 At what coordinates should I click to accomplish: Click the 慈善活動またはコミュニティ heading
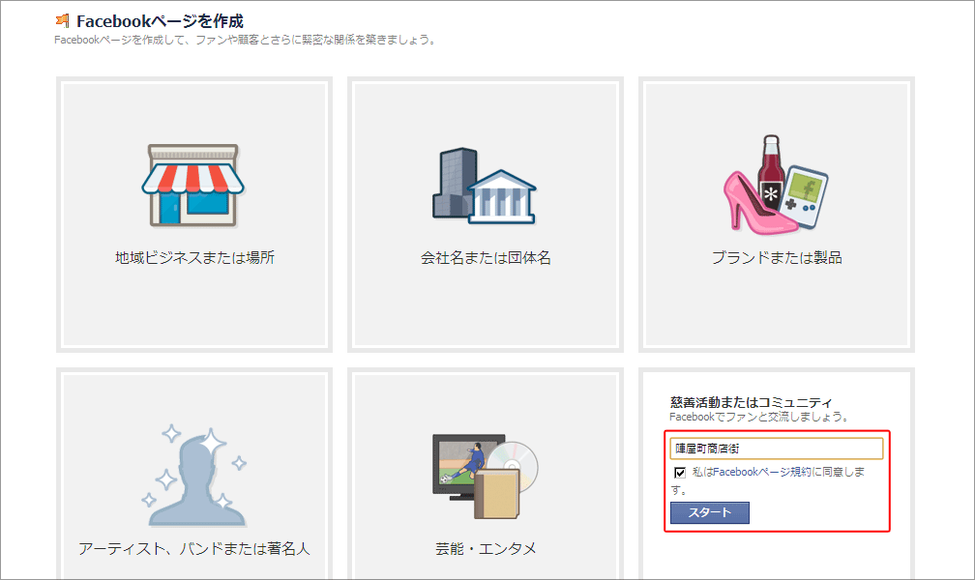tap(751, 402)
